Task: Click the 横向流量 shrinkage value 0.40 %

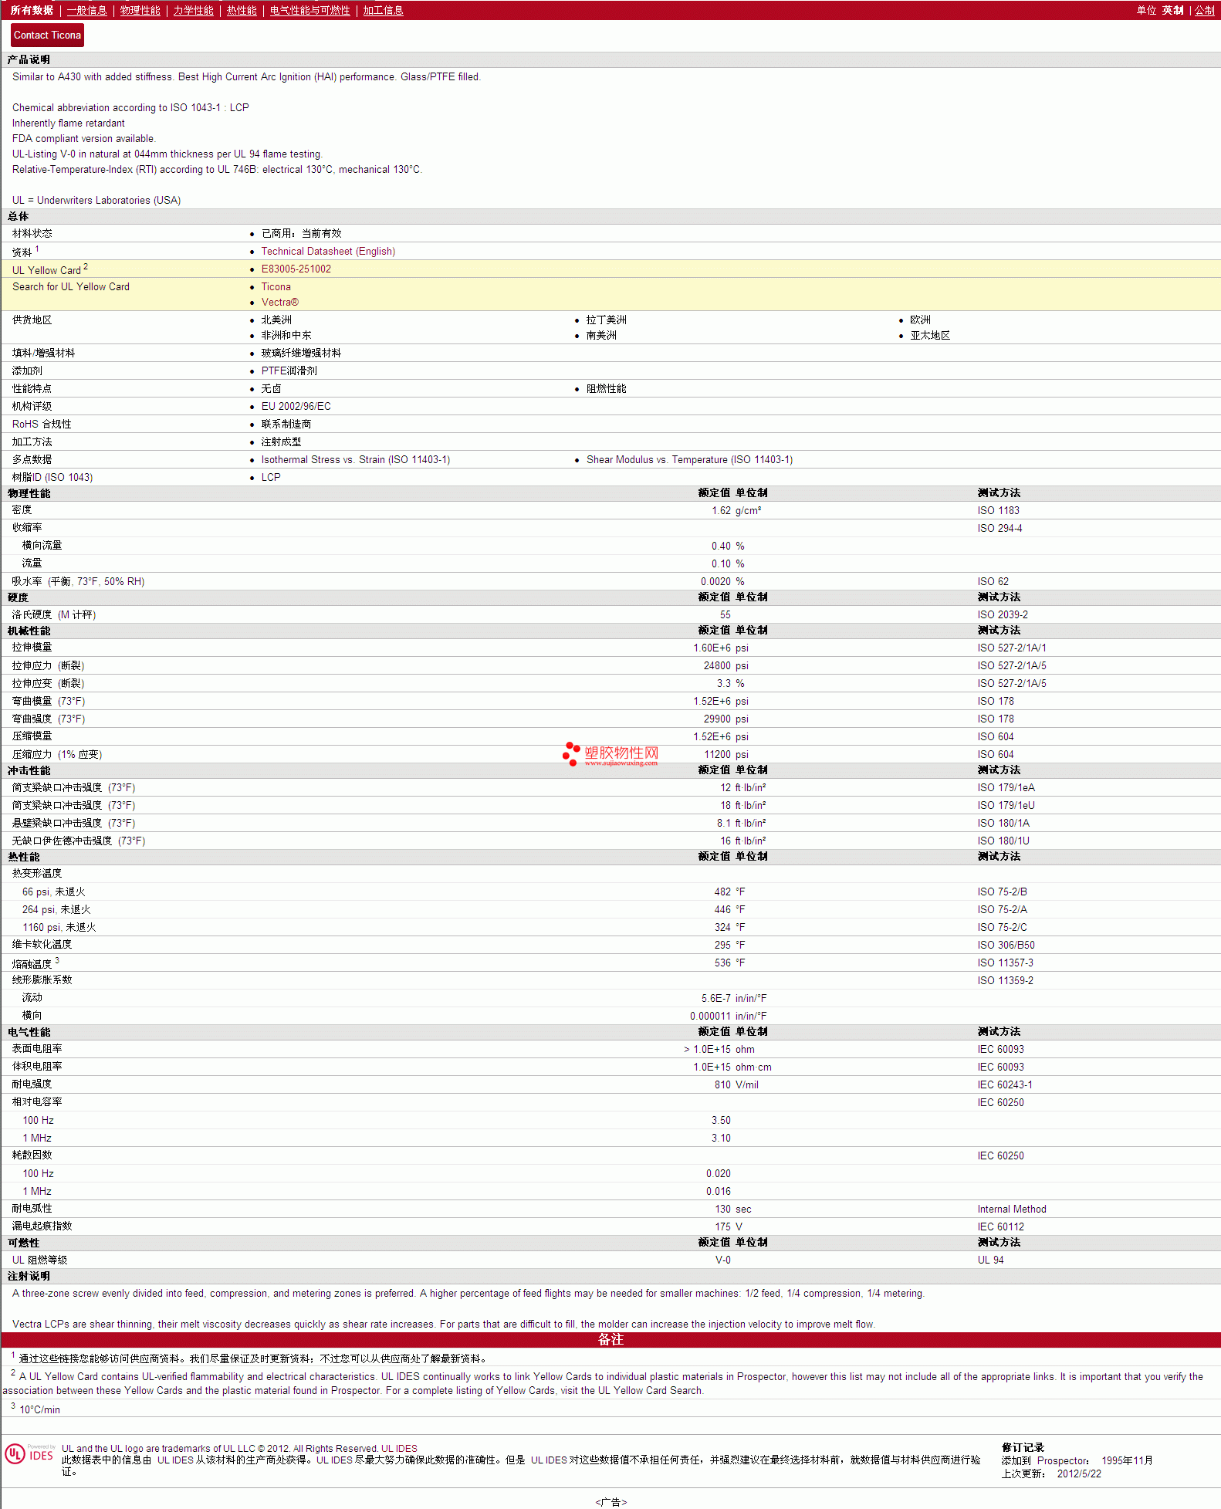Action: [x=728, y=546]
